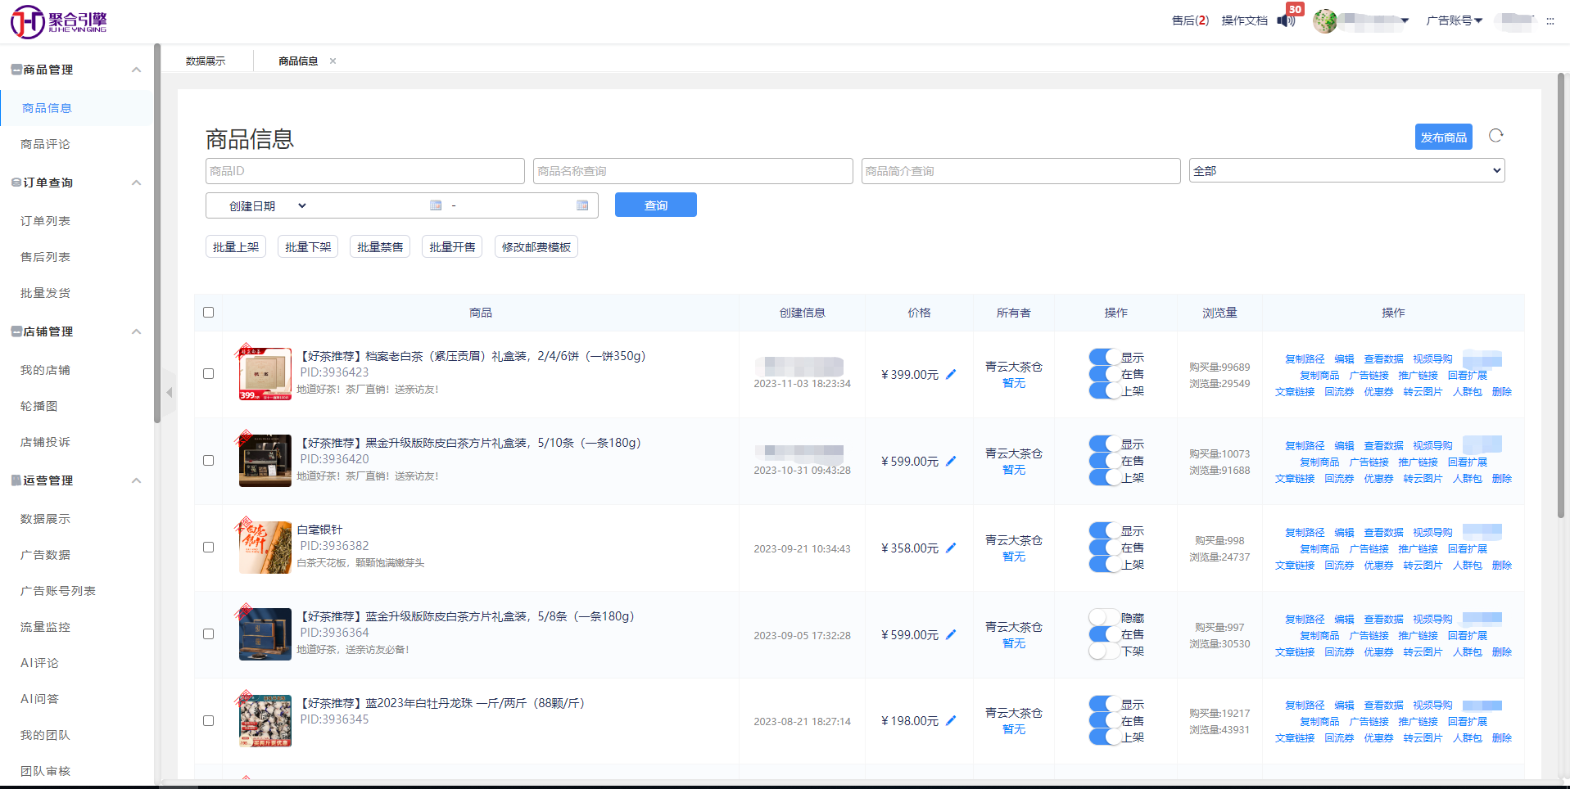Click inside the 商品名称查询 search field
Viewport: 1570px width, 789px height.
point(692,171)
